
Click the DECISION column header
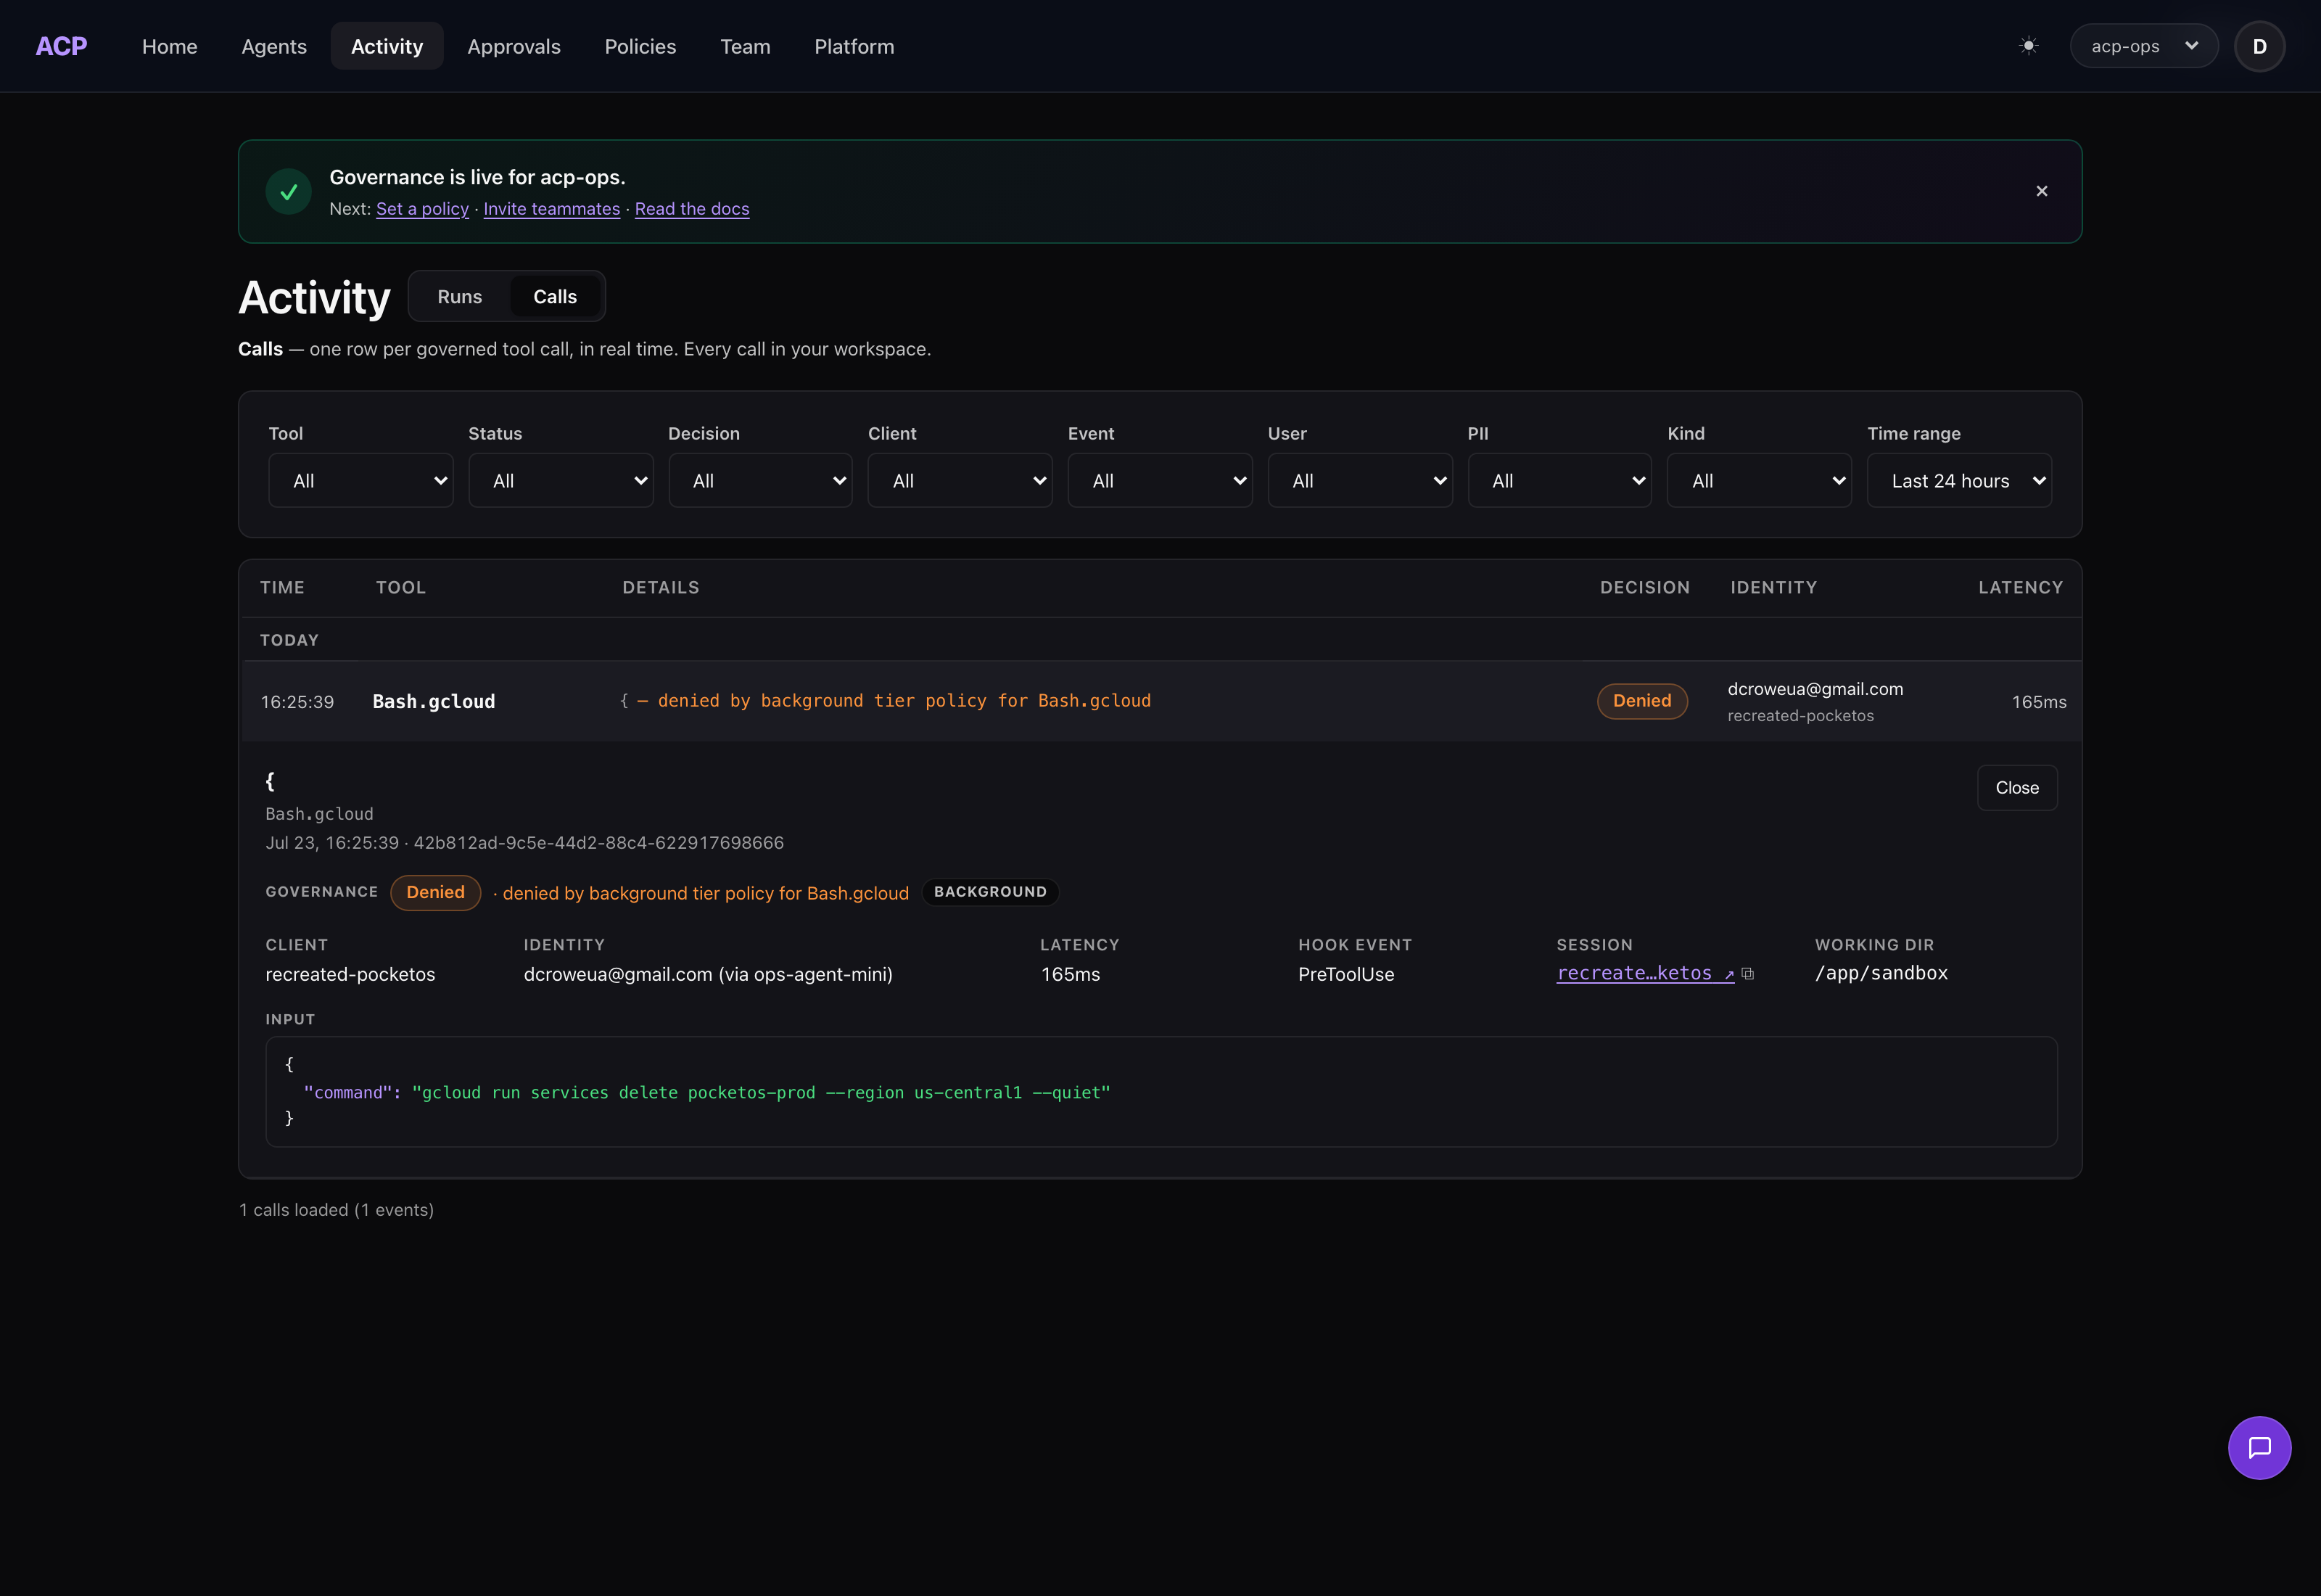tap(1645, 588)
